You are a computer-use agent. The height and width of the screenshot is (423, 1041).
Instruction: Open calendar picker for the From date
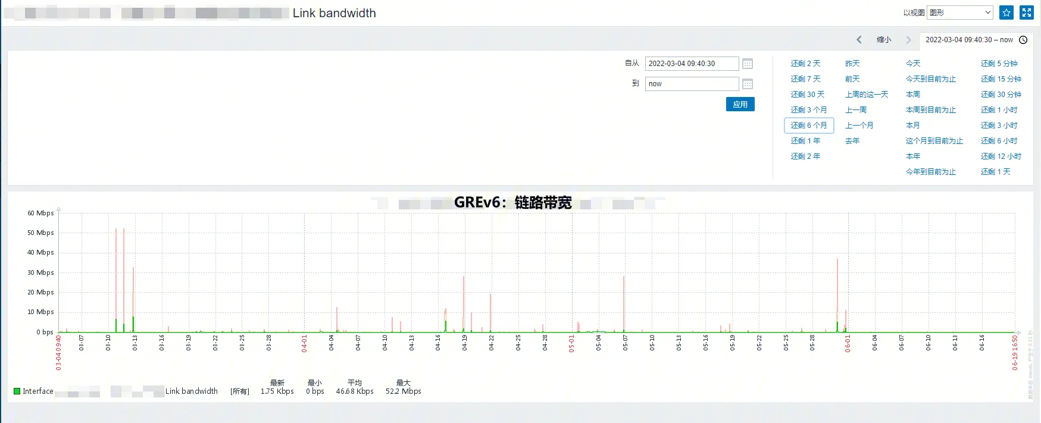tap(748, 64)
